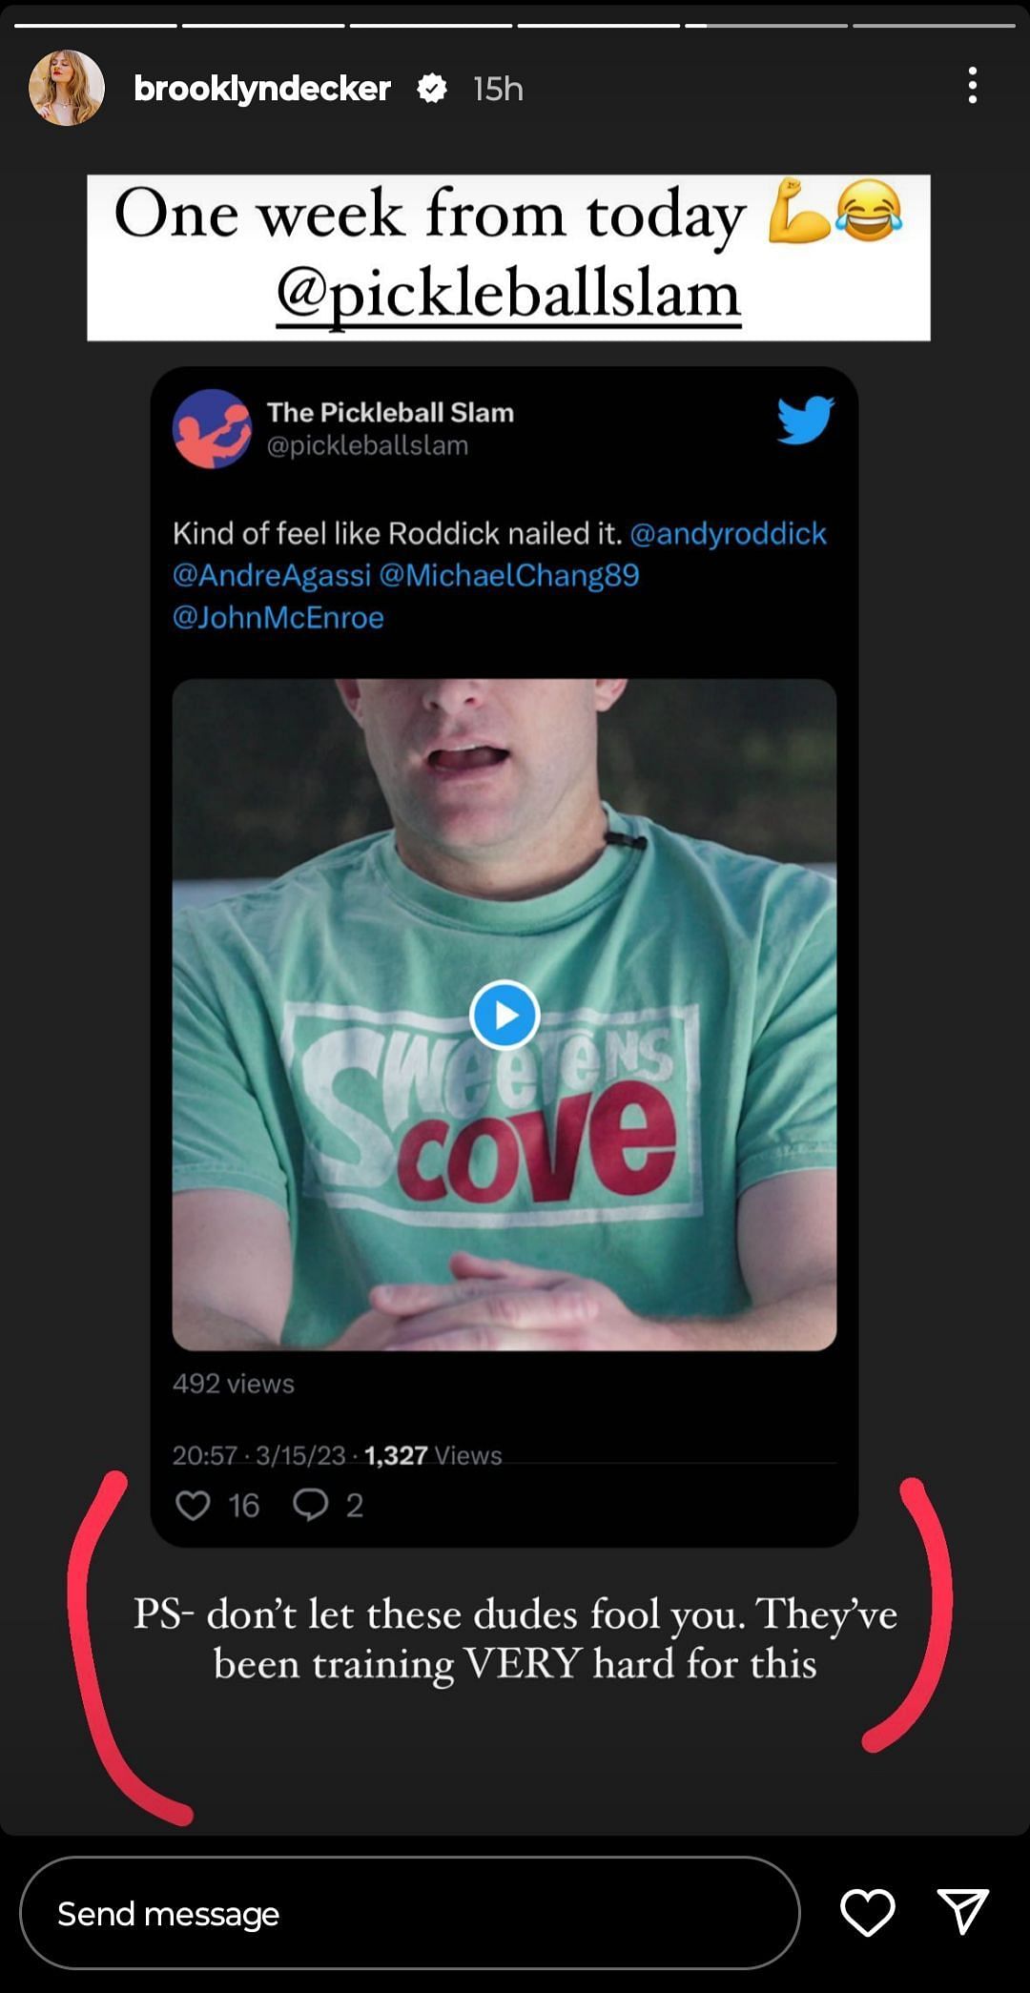Tap the brooklyndecker username
The width and height of the screenshot is (1030, 1993).
(262, 89)
